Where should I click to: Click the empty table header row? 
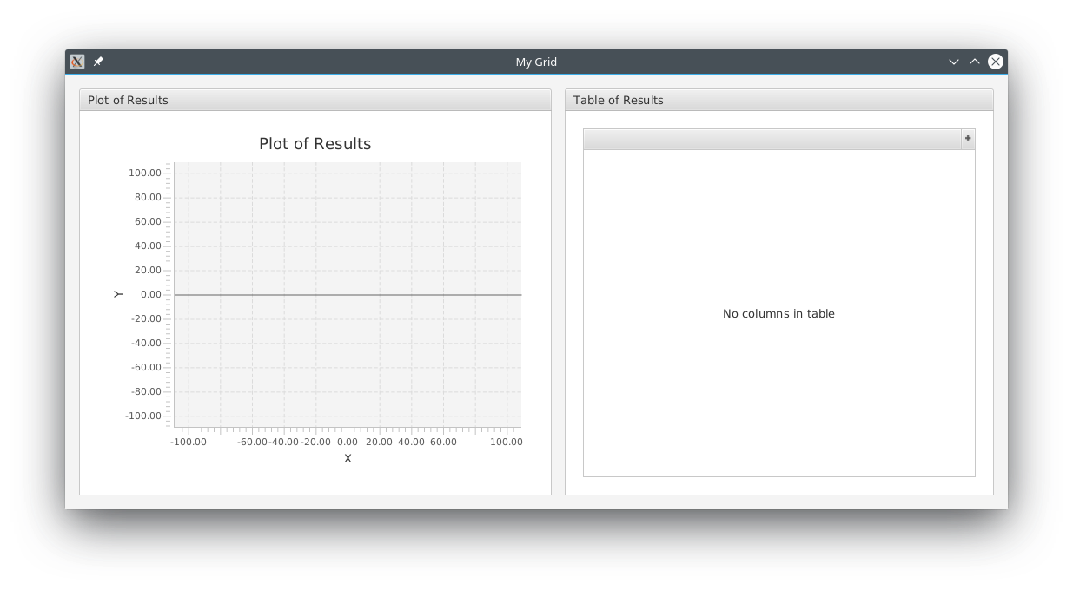point(772,140)
